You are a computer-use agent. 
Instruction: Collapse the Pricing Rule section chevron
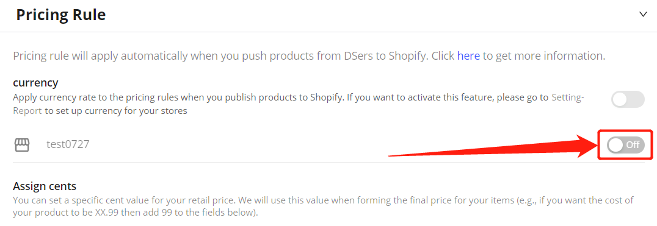(643, 15)
